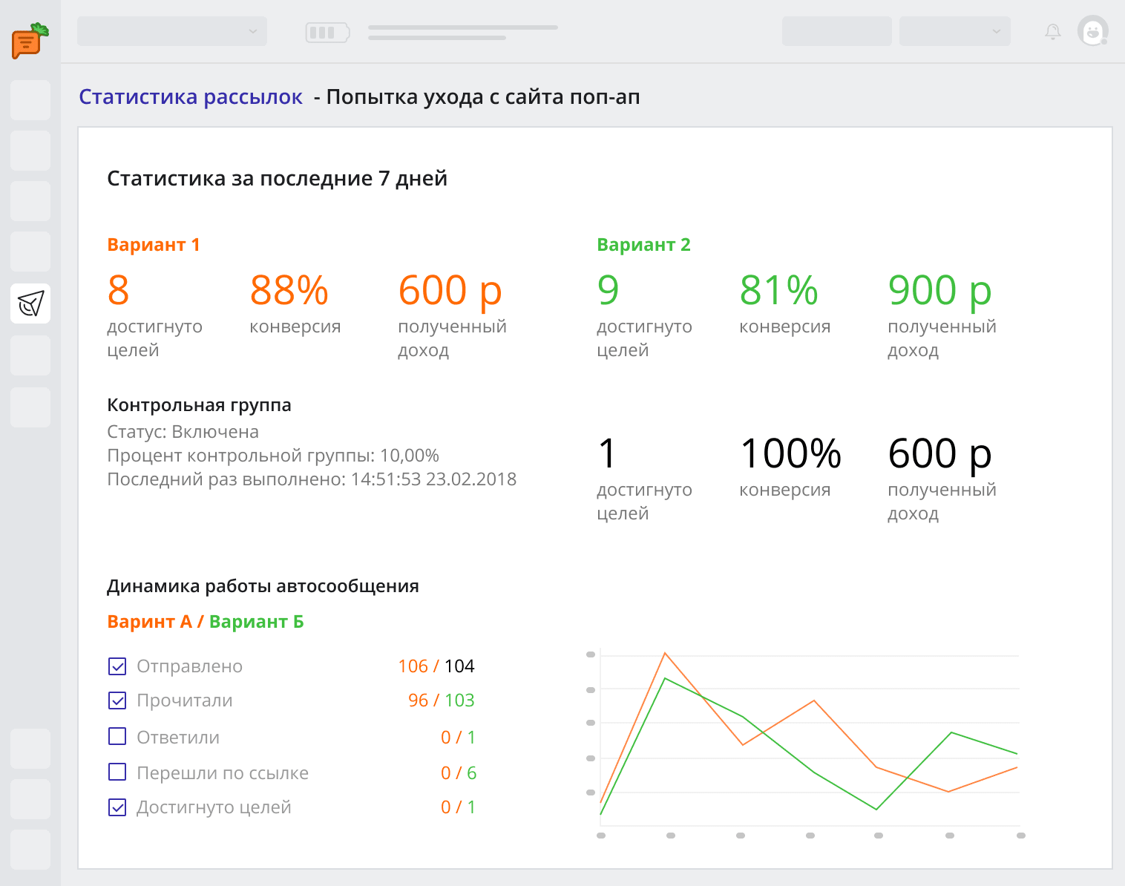Click the 106 / 104 sent values
Image resolution: width=1125 pixels, height=886 pixels.
(x=436, y=666)
